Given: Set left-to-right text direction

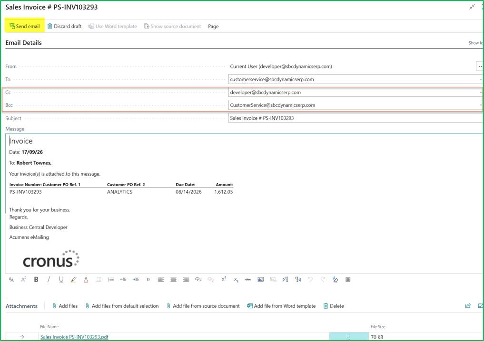Looking at the screenshot, I should (285, 279).
